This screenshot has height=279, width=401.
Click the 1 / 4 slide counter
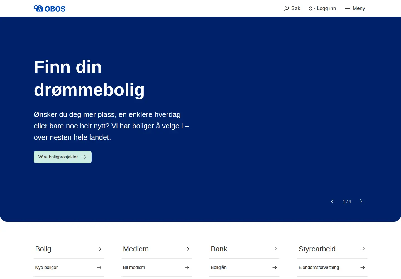(x=347, y=201)
